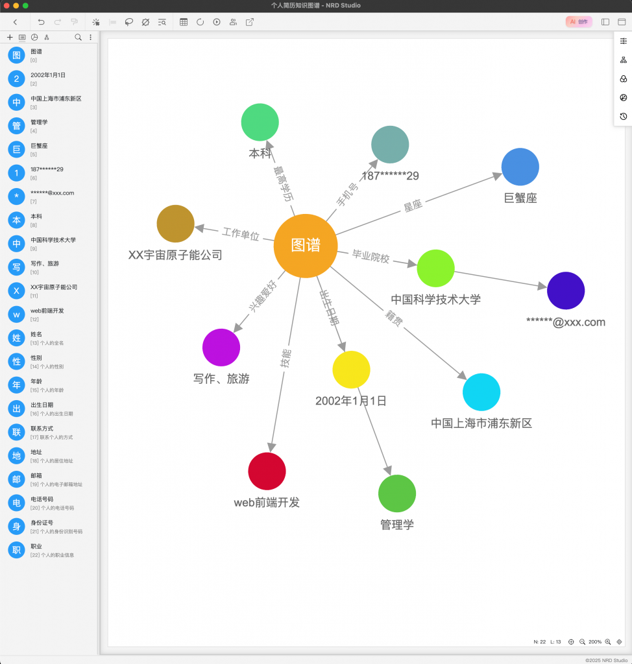This screenshot has height=664, width=632.
Task: Go back with the left chevron
Action: [15, 22]
